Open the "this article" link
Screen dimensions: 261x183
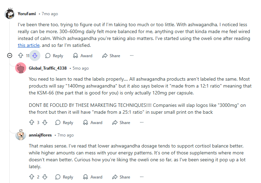[29, 45]
